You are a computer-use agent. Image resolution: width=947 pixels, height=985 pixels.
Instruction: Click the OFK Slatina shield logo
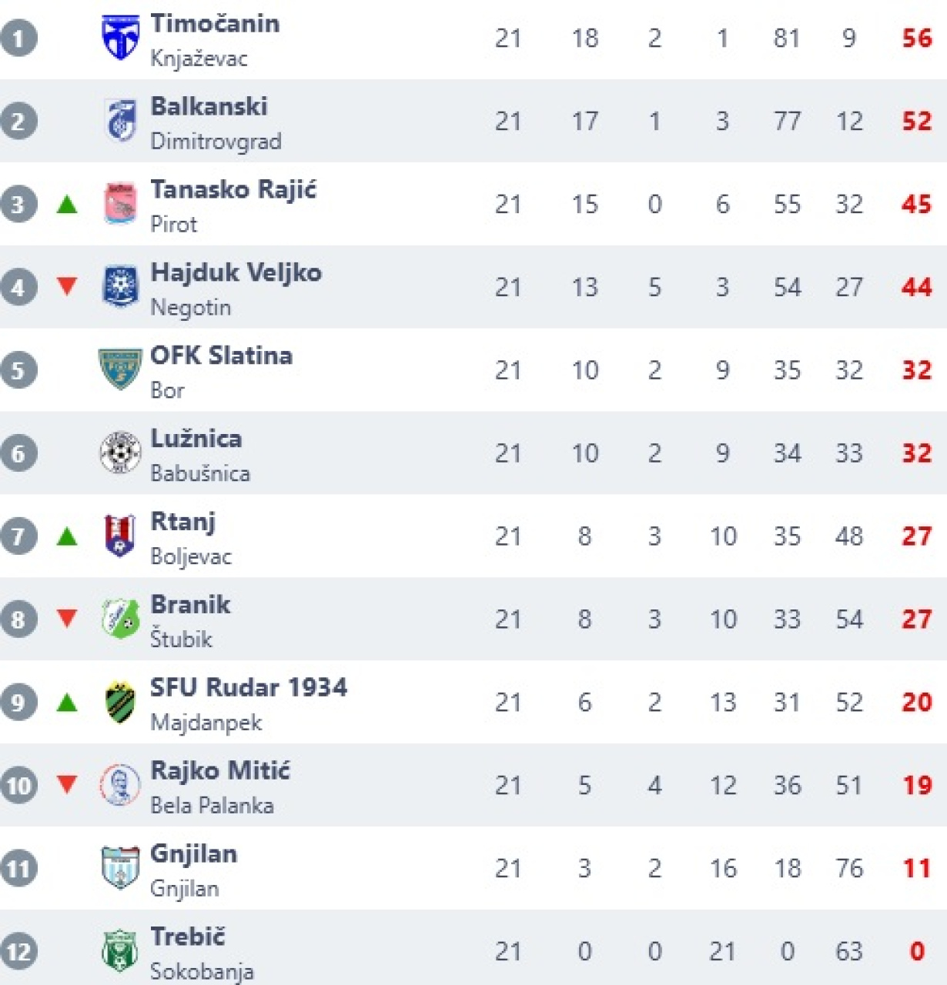[x=120, y=369]
